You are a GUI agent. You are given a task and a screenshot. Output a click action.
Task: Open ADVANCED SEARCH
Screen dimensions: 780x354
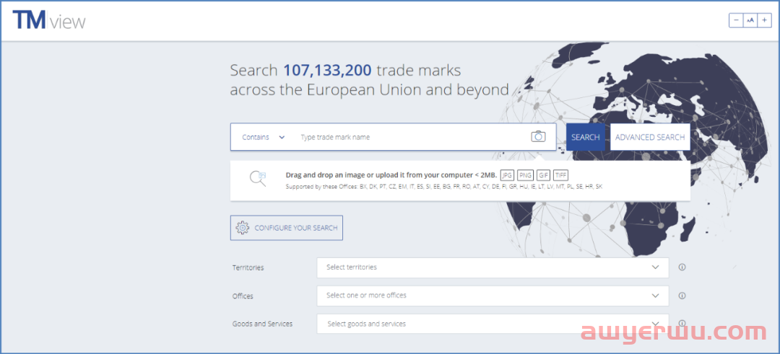tap(650, 137)
